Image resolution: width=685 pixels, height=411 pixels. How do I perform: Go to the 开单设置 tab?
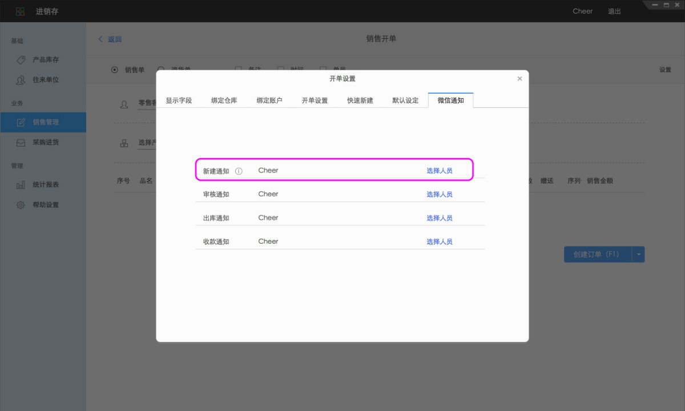coord(315,100)
